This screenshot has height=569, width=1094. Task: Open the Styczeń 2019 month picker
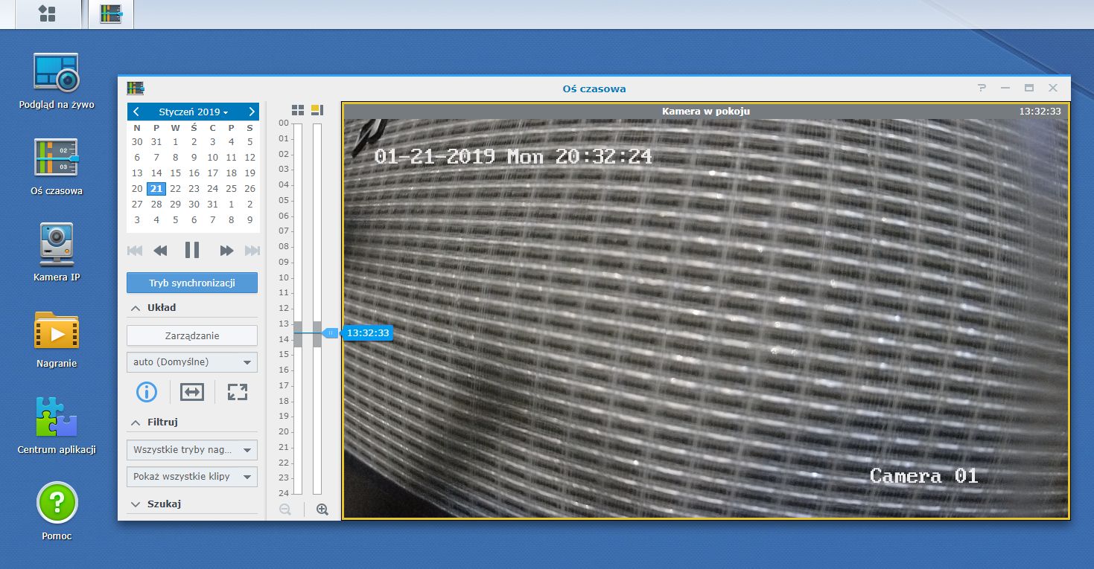coord(193,112)
